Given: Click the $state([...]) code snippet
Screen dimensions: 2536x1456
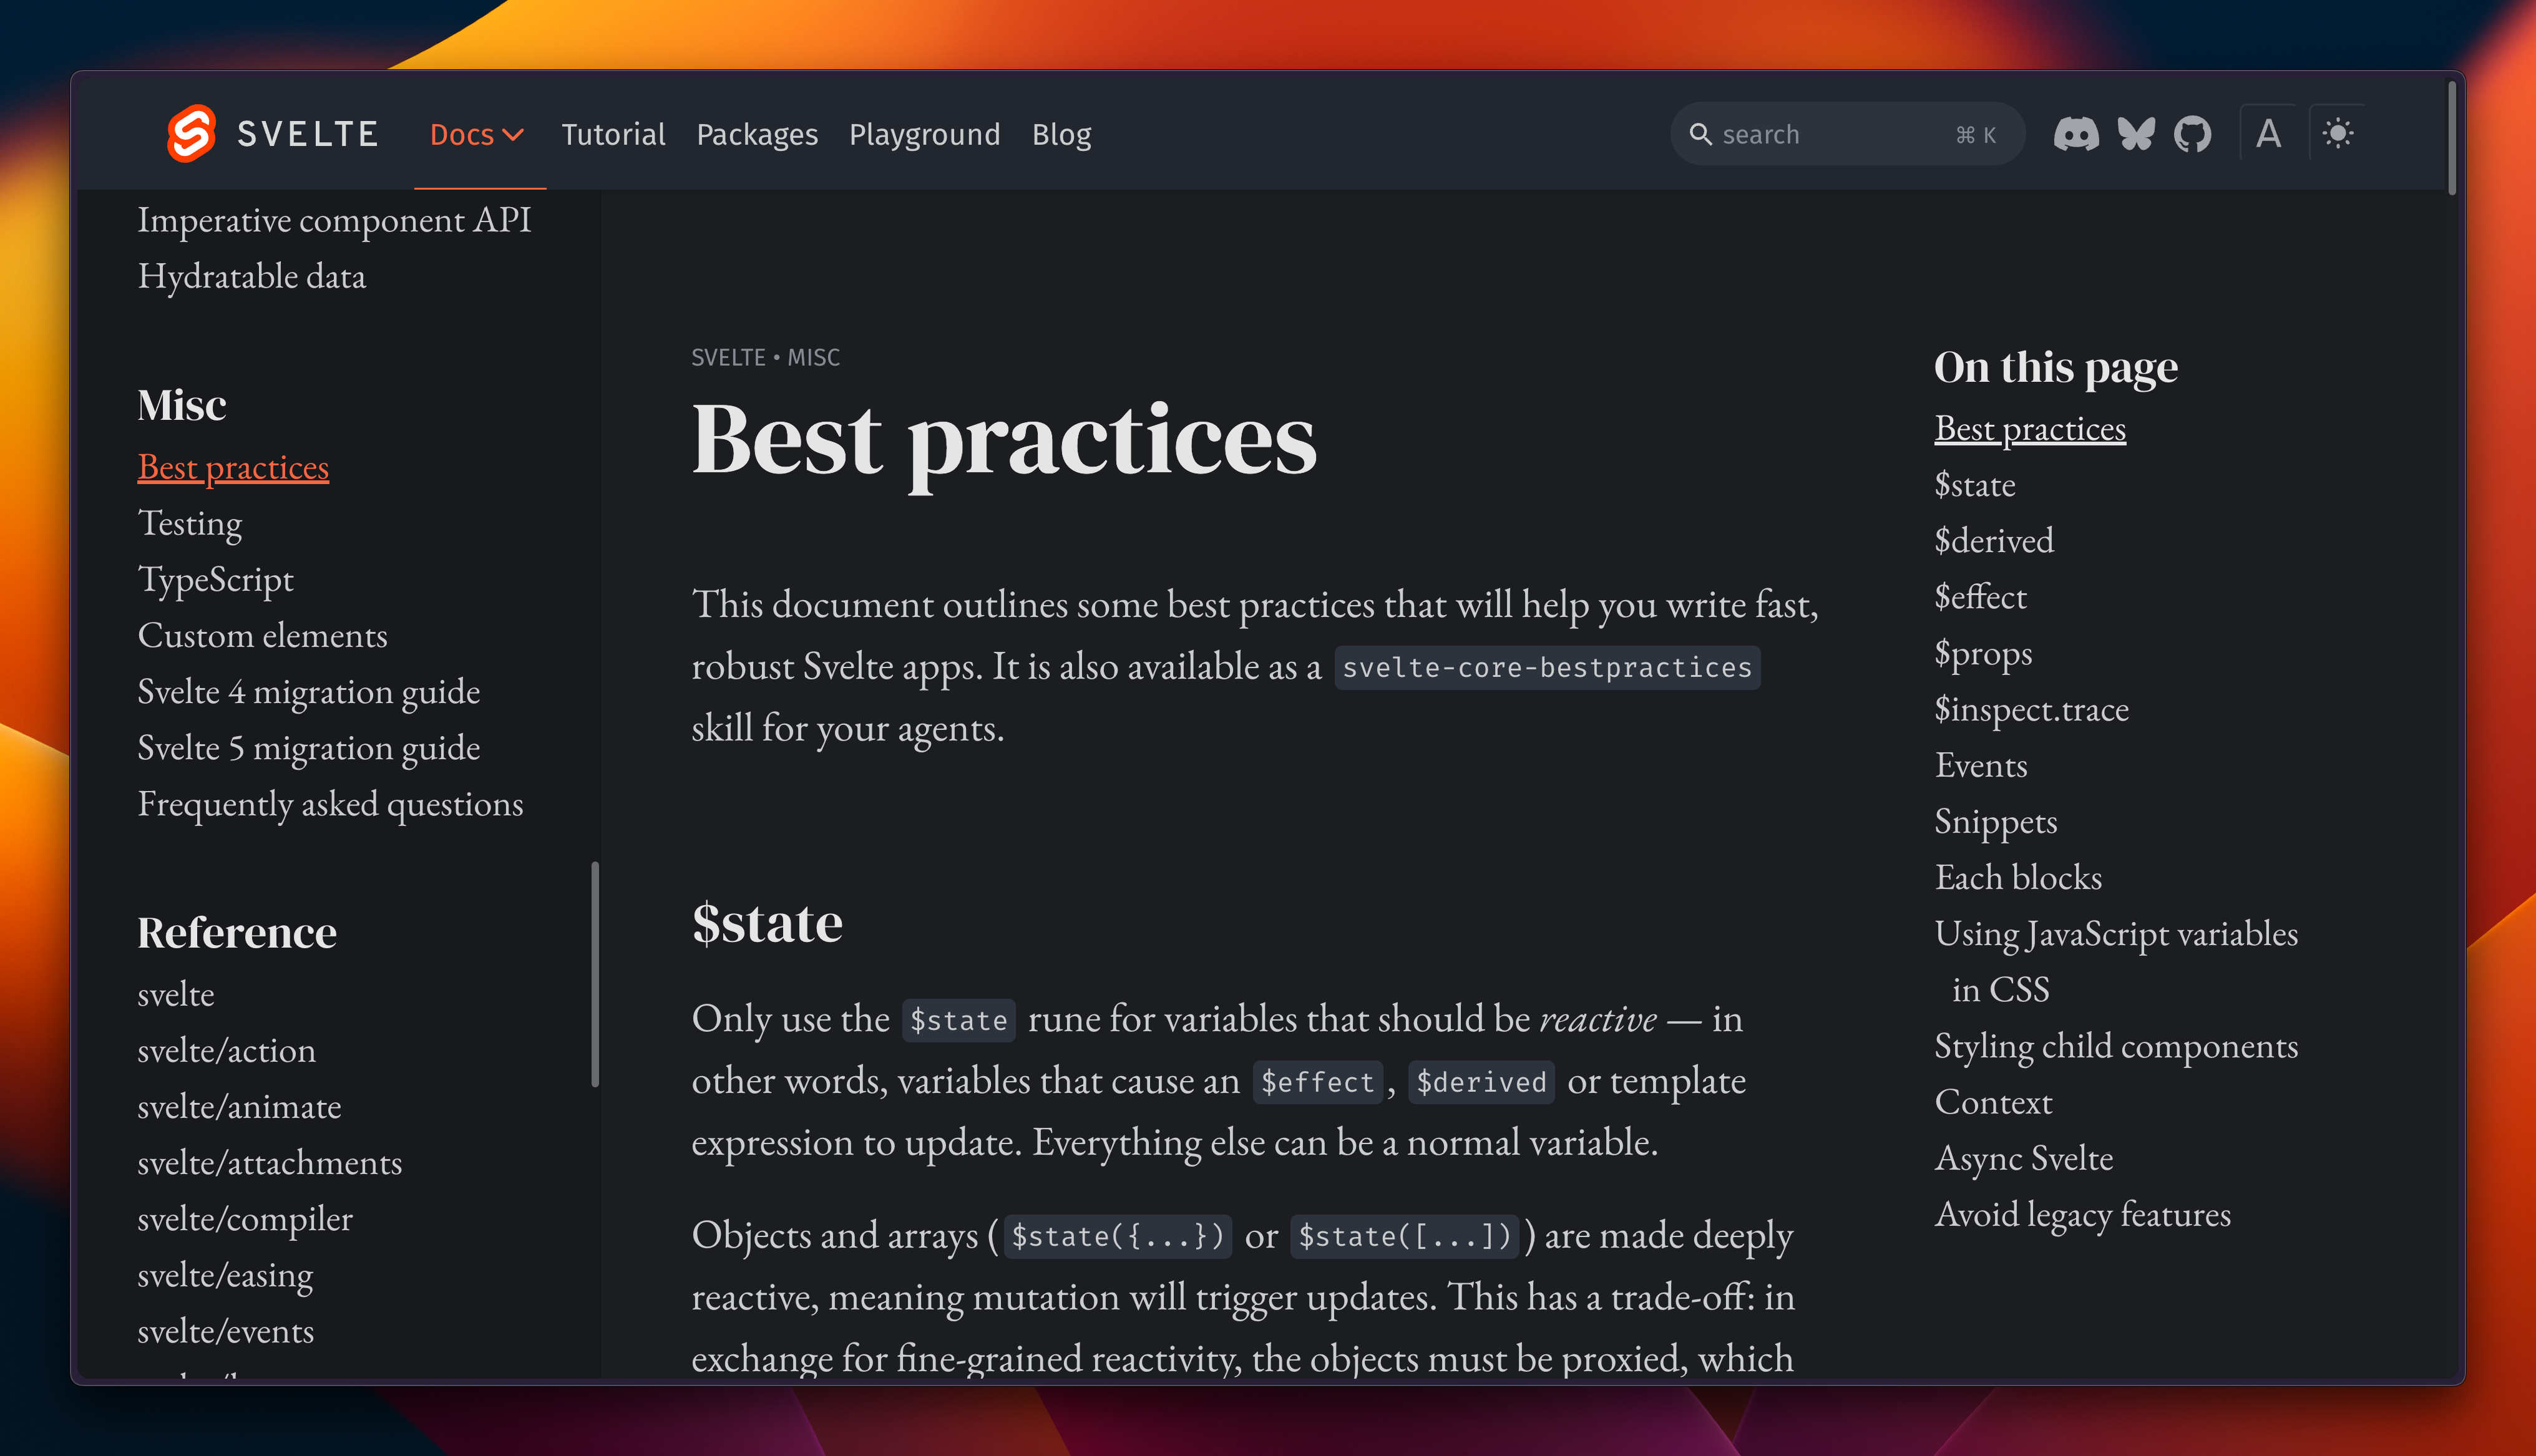Looking at the screenshot, I should click(1404, 1236).
